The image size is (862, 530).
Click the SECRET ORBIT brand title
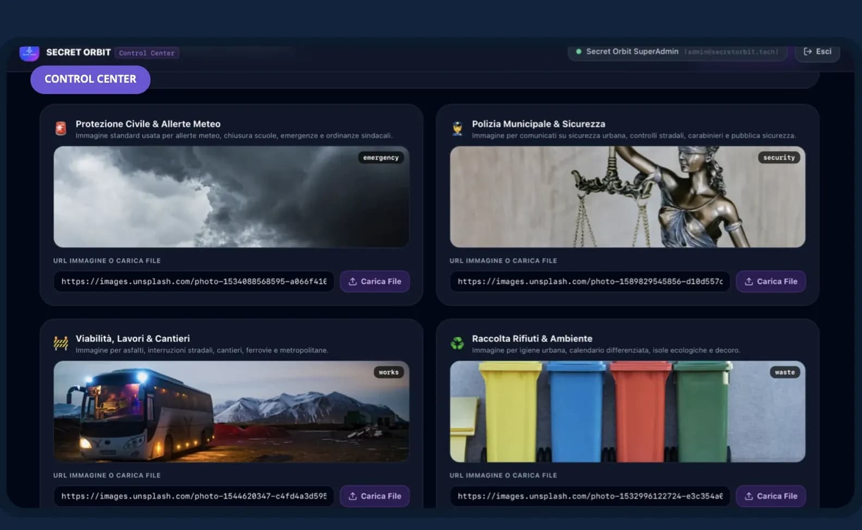point(78,52)
